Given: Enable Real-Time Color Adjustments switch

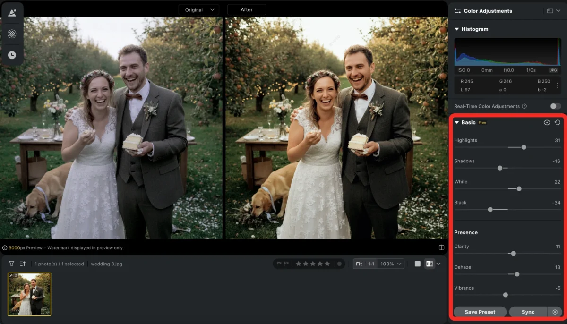Looking at the screenshot, I should click(x=555, y=107).
